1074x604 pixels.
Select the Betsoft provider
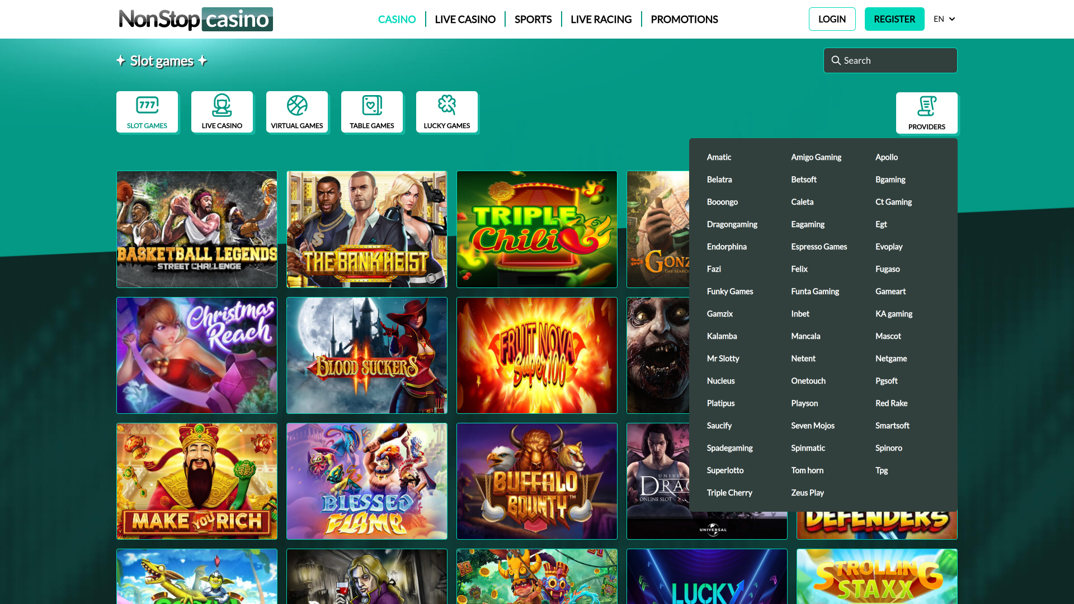pyautogui.click(x=804, y=179)
